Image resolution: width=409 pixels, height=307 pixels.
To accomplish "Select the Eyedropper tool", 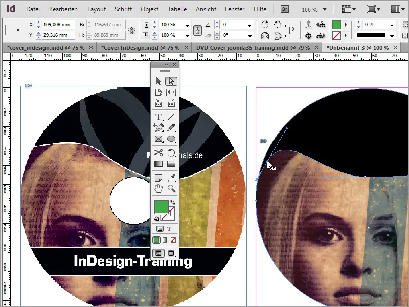I will (171, 178).
